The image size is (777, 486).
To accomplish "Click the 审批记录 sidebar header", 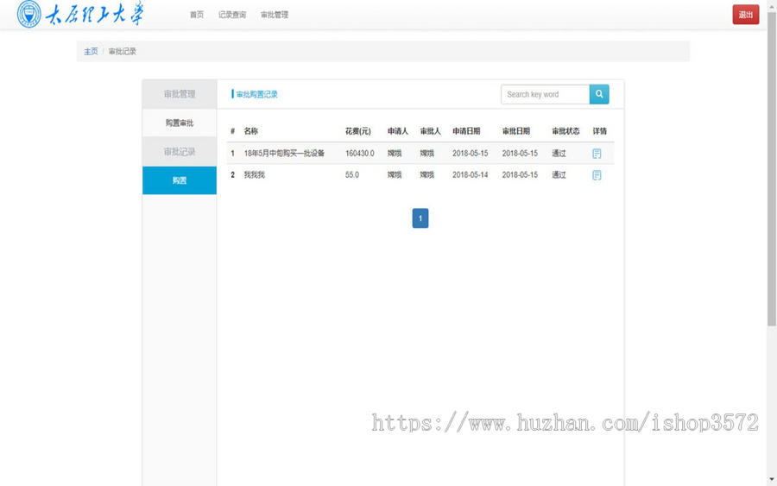I will [180, 152].
